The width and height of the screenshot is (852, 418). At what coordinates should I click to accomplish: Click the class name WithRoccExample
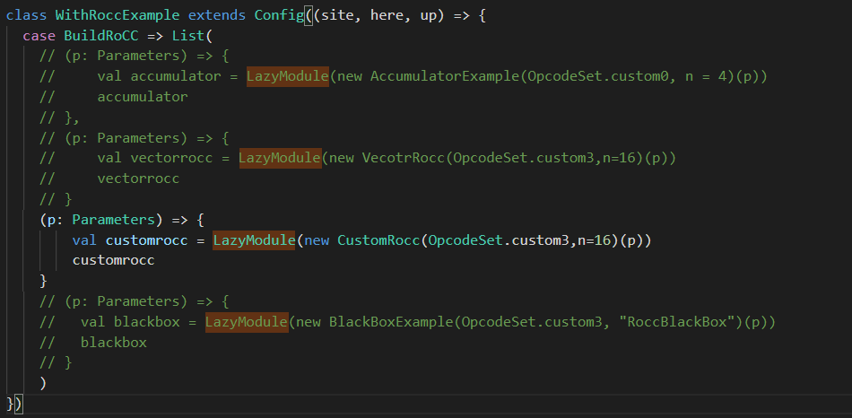(117, 15)
